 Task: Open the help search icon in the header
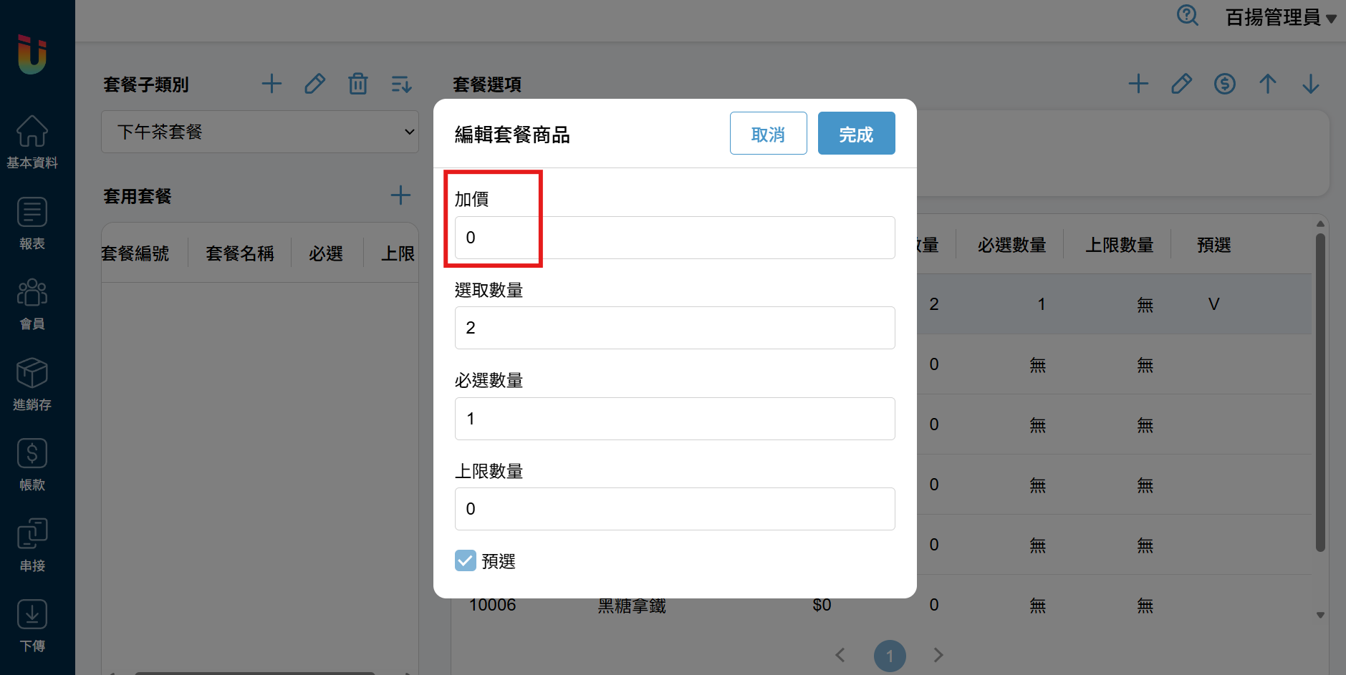click(1187, 15)
